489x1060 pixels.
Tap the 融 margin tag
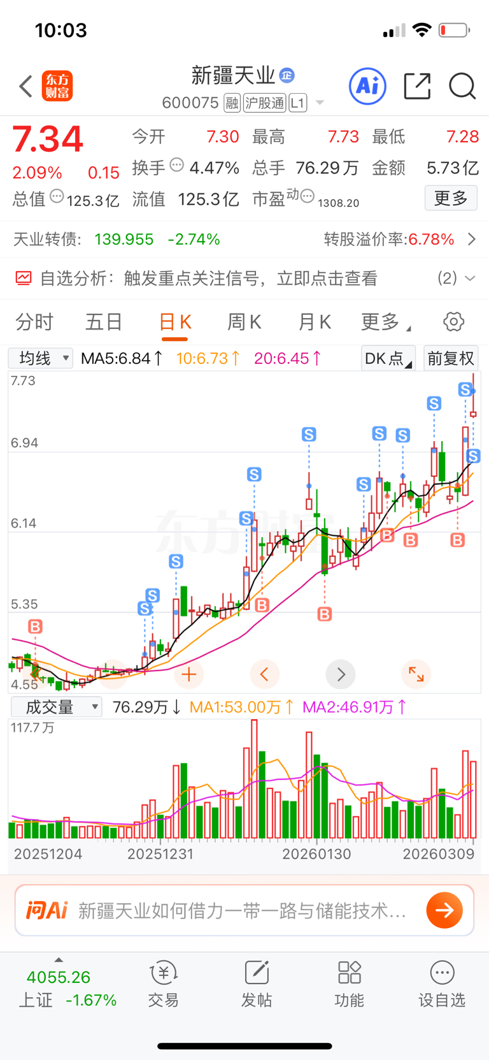pos(232,103)
